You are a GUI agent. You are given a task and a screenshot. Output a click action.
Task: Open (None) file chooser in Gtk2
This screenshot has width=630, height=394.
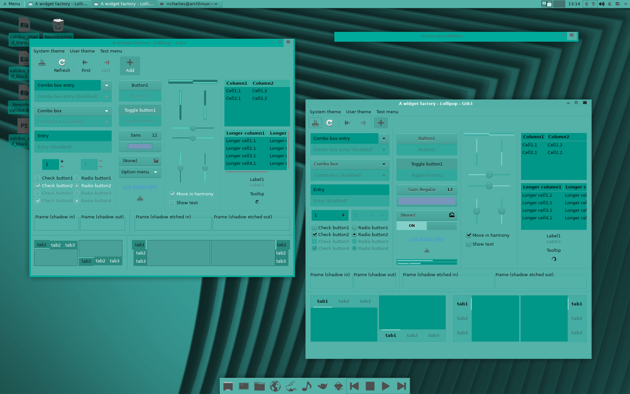point(140,161)
